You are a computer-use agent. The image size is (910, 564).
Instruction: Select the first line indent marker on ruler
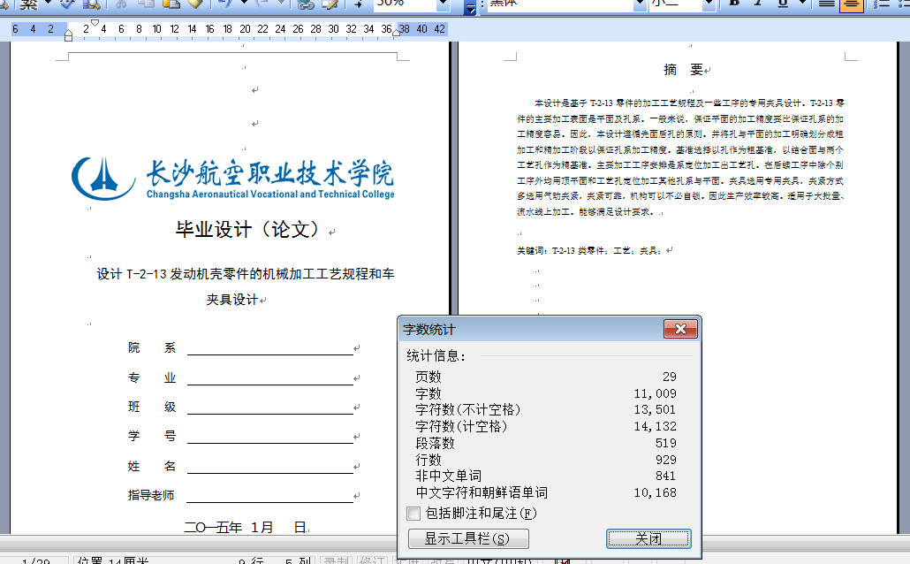(x=95, y=23)
